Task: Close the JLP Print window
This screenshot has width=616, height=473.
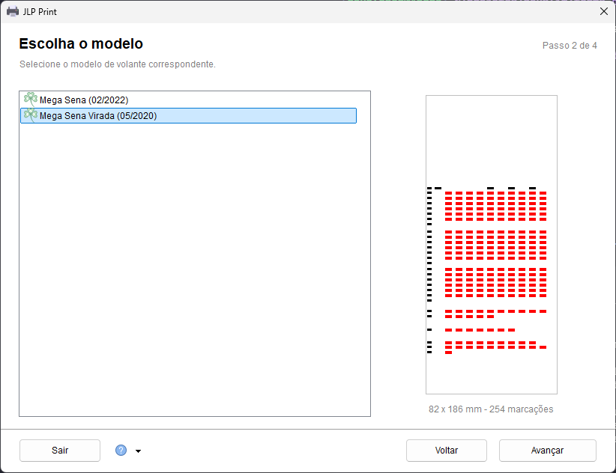Action: (x=604, y=11)
